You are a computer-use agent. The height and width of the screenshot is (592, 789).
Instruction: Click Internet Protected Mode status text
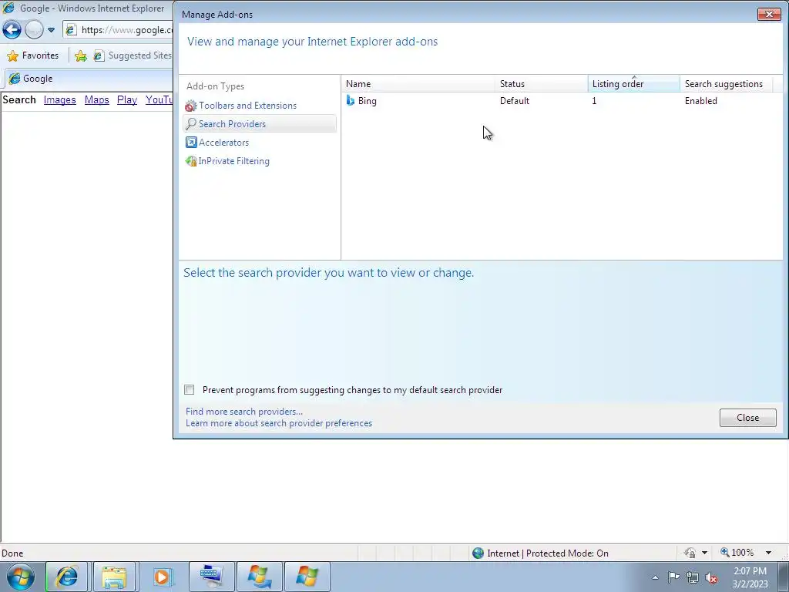tap(548, 553)
